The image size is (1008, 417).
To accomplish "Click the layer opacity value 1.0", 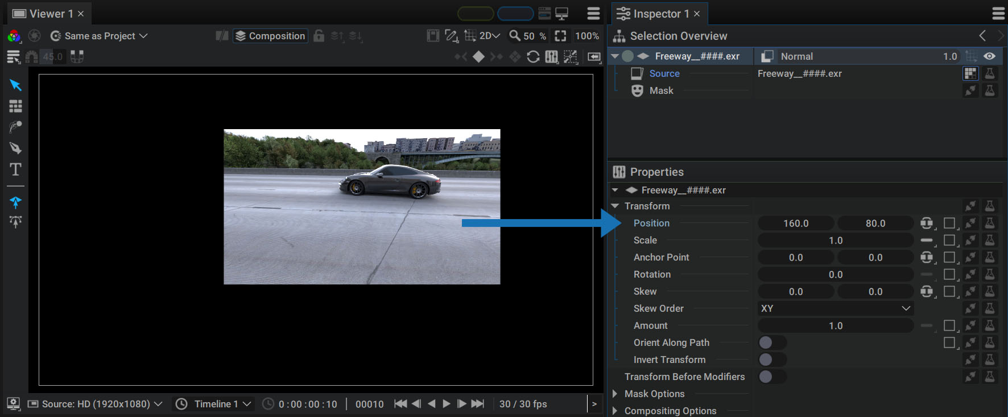I will 950,56.
